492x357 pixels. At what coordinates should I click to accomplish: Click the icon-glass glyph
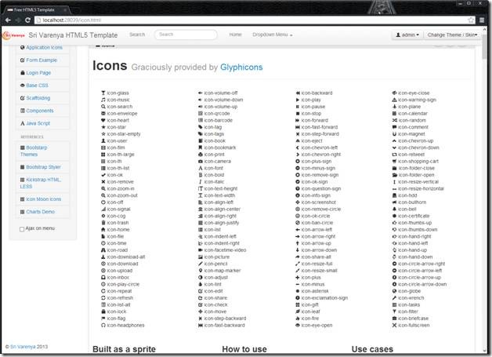[103, 93]
